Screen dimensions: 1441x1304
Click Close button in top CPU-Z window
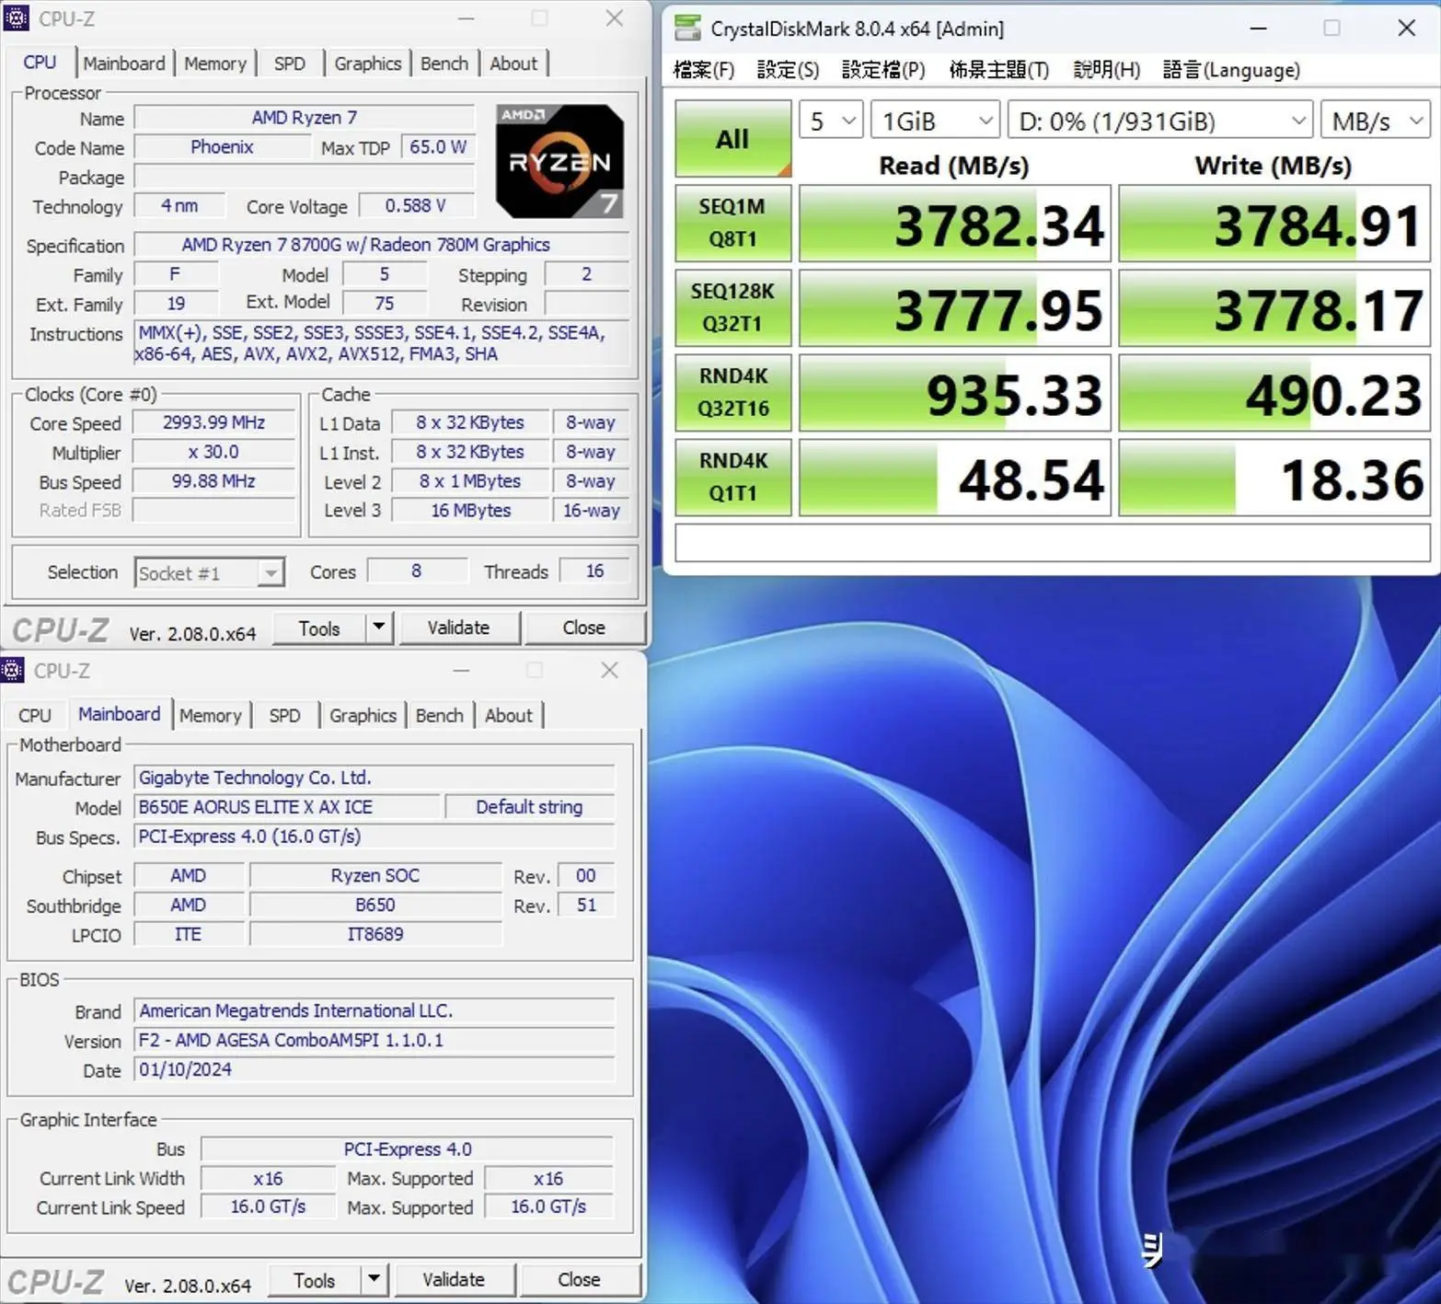tap(583, 628)
